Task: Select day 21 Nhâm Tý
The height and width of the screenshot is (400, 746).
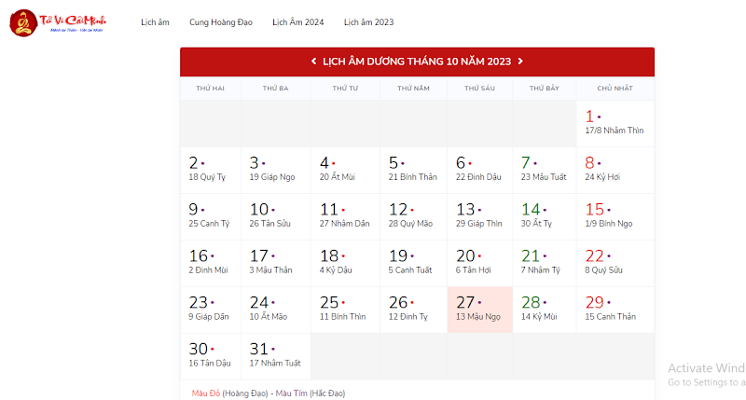Action: tap(545, 263)
